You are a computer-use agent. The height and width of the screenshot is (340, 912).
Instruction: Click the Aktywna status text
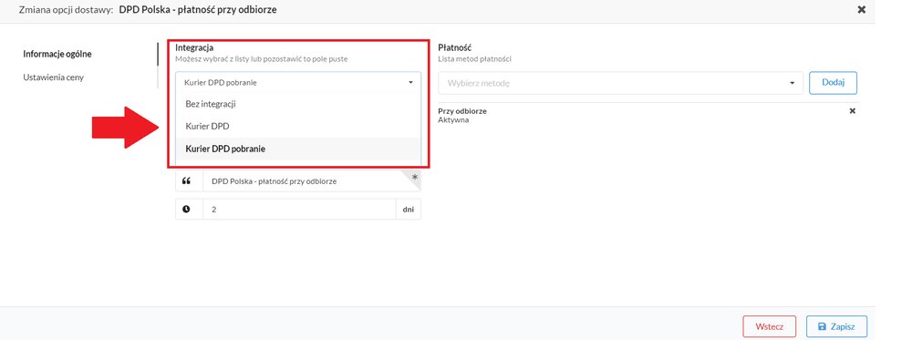[453, 120]
